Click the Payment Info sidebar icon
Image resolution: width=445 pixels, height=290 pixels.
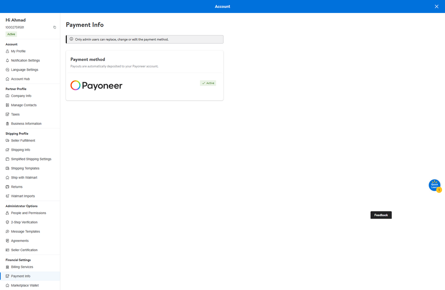[7, 276]
